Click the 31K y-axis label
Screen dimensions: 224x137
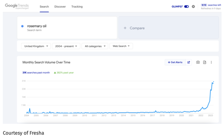[24, 81]
